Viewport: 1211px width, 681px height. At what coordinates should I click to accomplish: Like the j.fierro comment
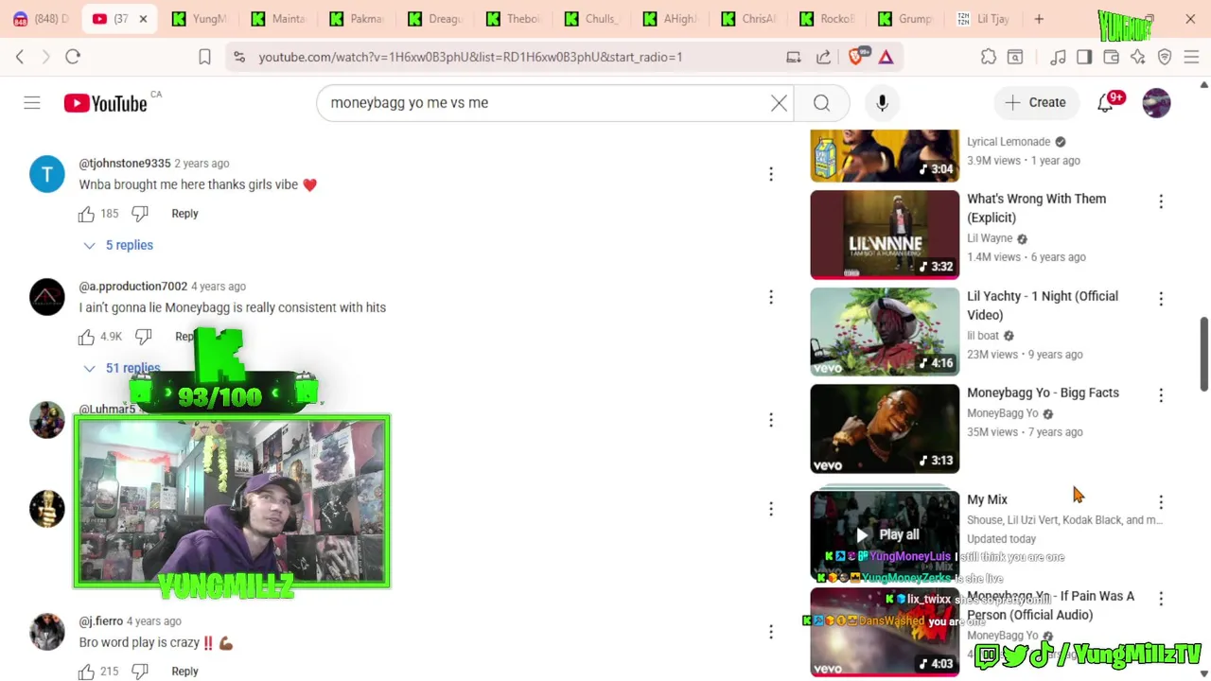[86, 672]
